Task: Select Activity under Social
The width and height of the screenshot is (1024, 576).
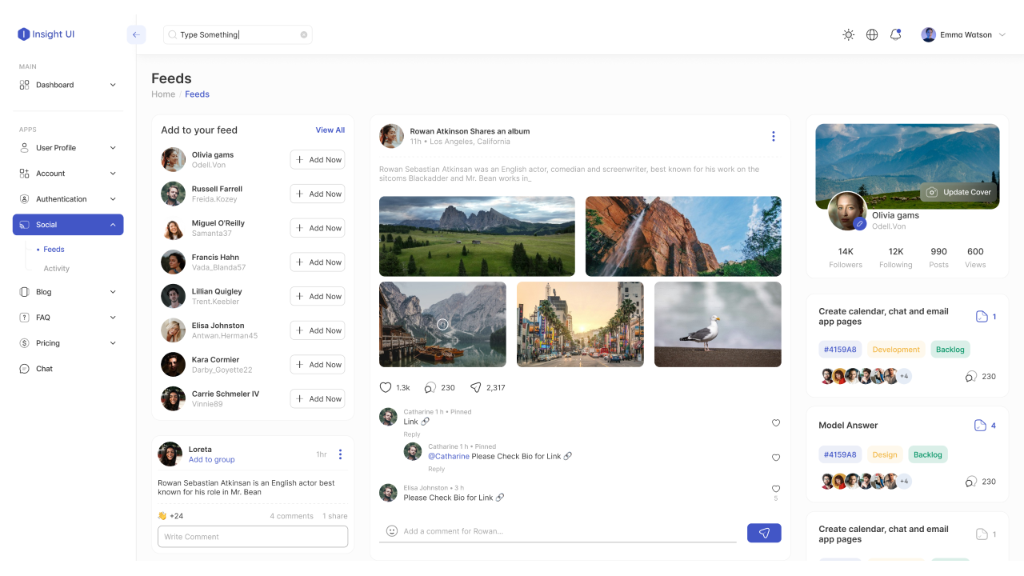Action: [x=56, y=268]
